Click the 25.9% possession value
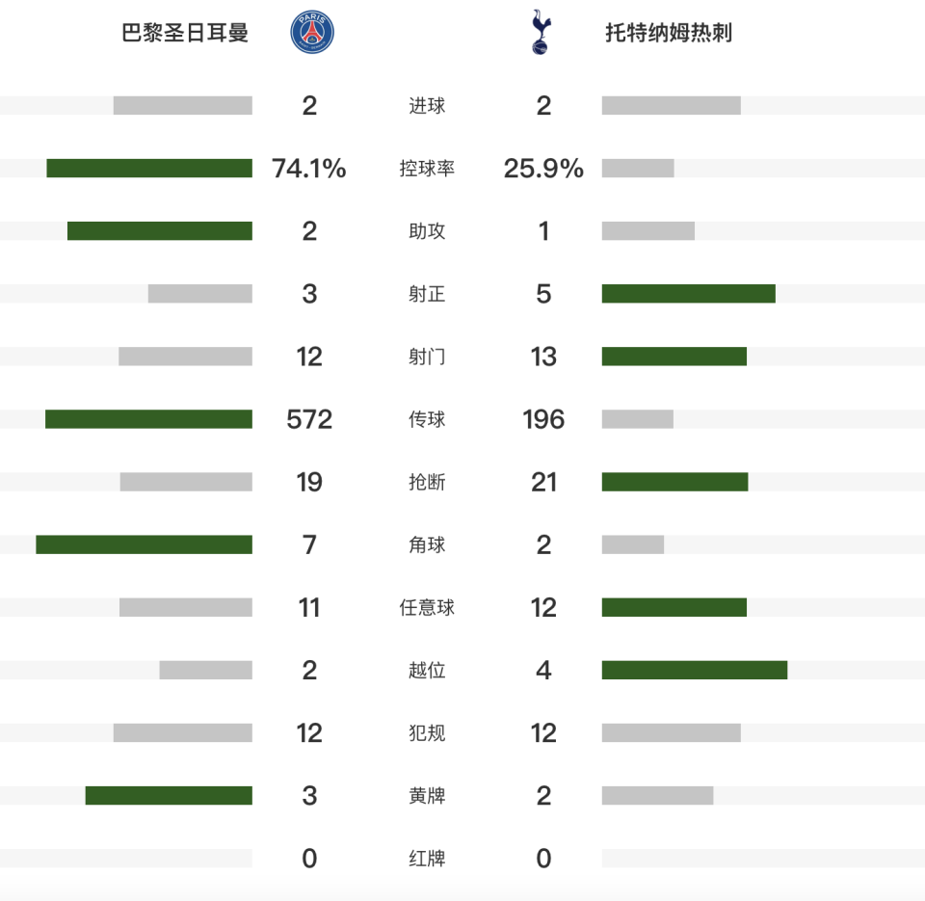This screenshot has height=901, width=925. coord(543,169)
